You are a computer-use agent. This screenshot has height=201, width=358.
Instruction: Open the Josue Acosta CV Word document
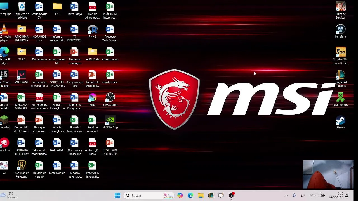pos(39,10)
